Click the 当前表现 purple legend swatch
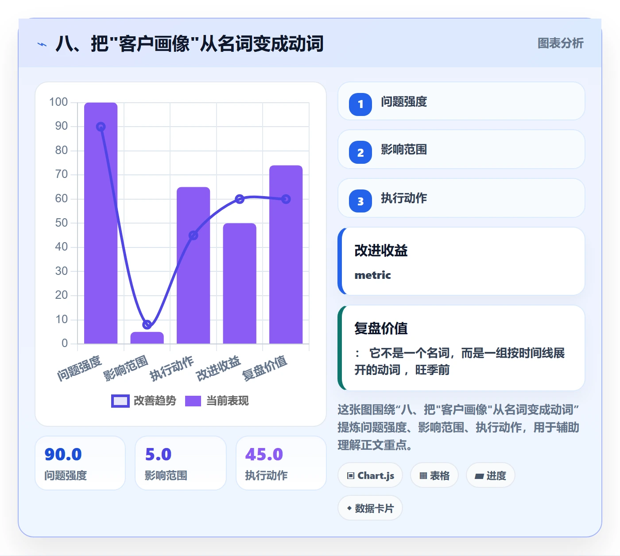 point(193,401)
